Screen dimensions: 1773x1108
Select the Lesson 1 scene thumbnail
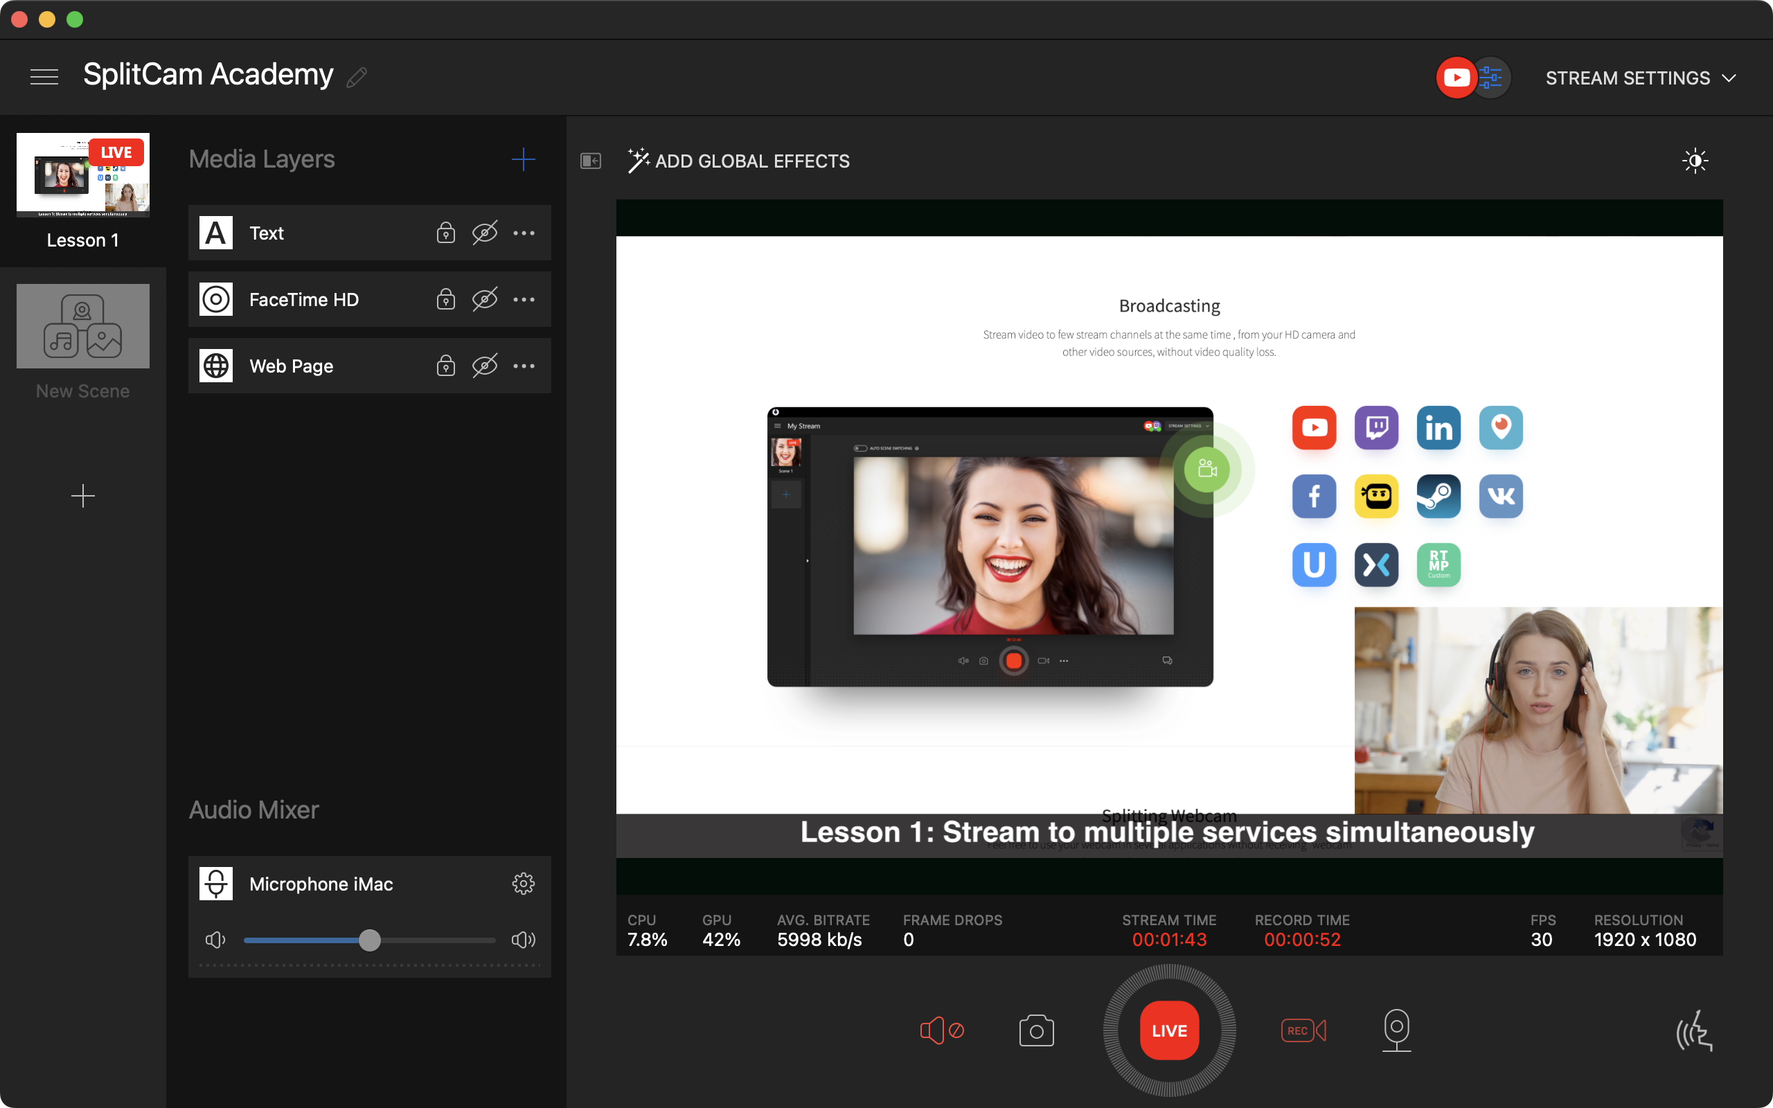tap(83, 175)
